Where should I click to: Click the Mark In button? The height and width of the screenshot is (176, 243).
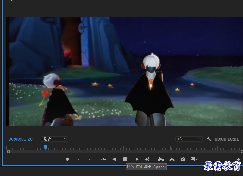[79, 159]
